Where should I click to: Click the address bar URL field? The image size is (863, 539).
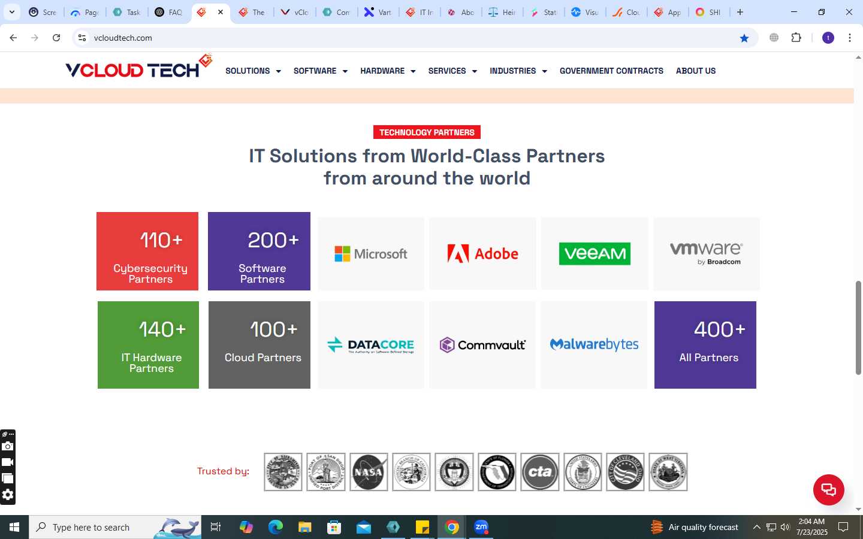point(414,38)
